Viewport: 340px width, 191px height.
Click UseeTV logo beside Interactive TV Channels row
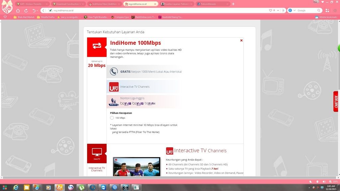click(114, 87)
